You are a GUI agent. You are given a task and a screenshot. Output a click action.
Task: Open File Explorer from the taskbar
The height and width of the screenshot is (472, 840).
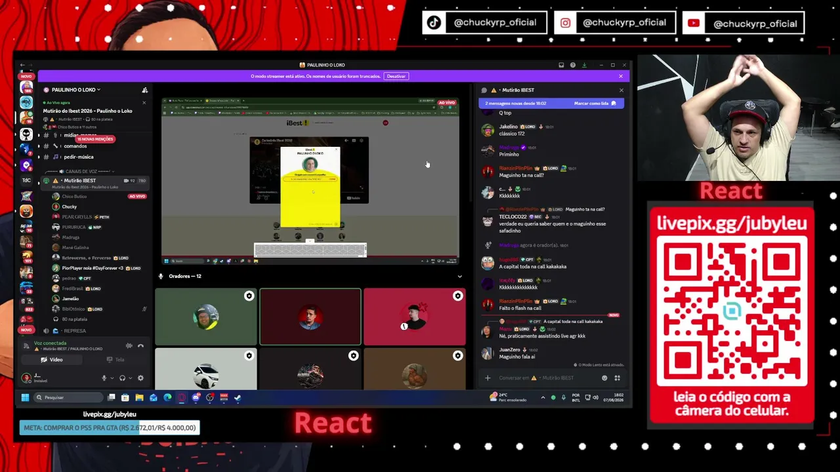tap(139, 397)
